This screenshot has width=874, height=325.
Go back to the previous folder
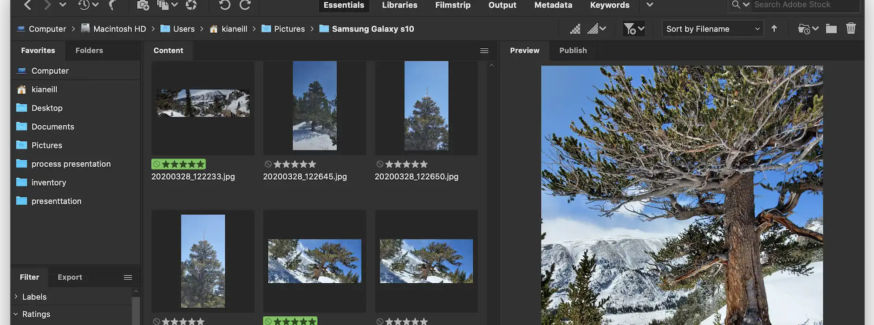click(27, 5)
